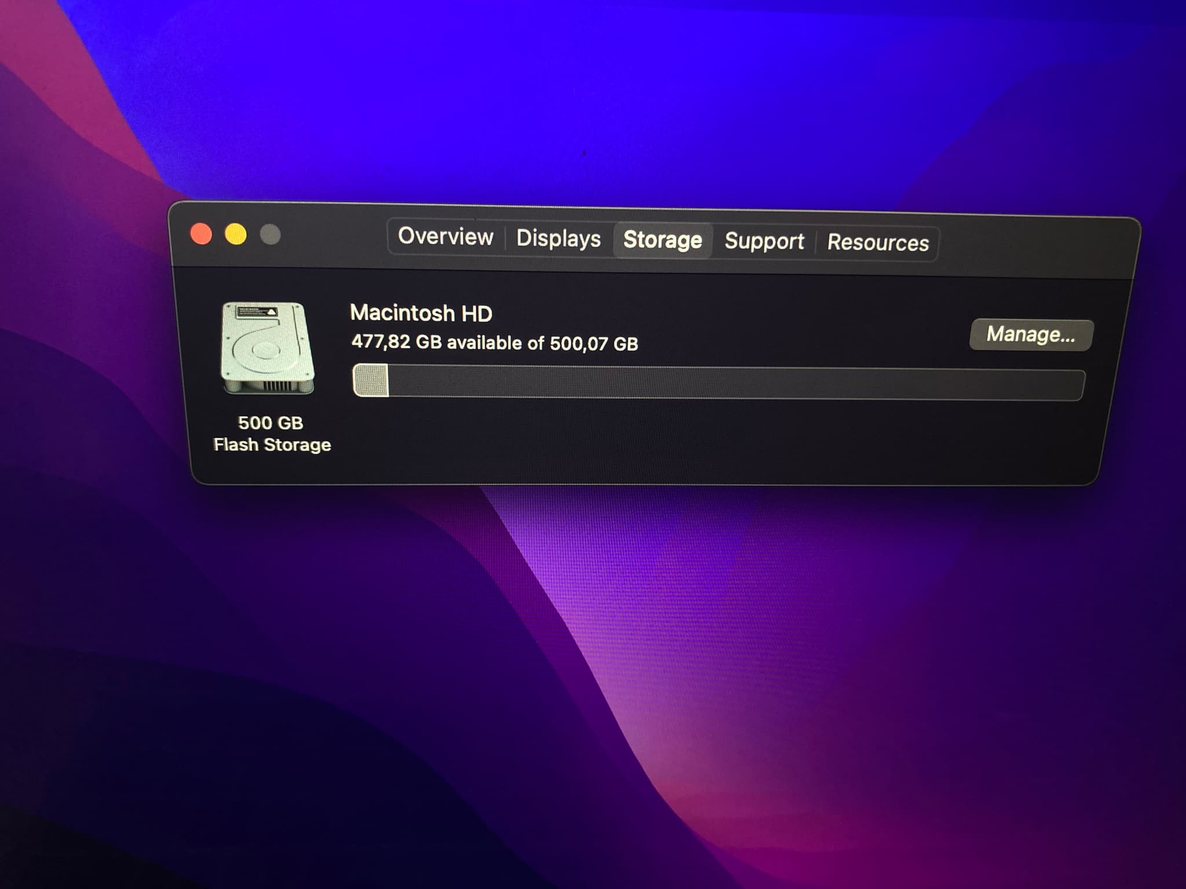The height and width of the screenshot is (889, 1186).
Task: Click the '500 GB' label
Action: tap(270, 423)
